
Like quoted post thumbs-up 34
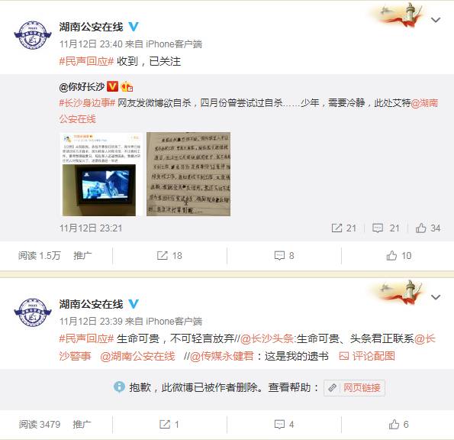pyautogui.click(x=428, y=228)
